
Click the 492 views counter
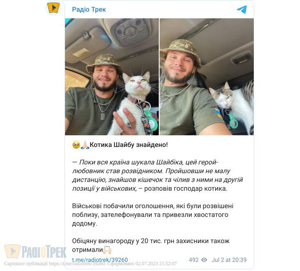[x=193, y=260]
